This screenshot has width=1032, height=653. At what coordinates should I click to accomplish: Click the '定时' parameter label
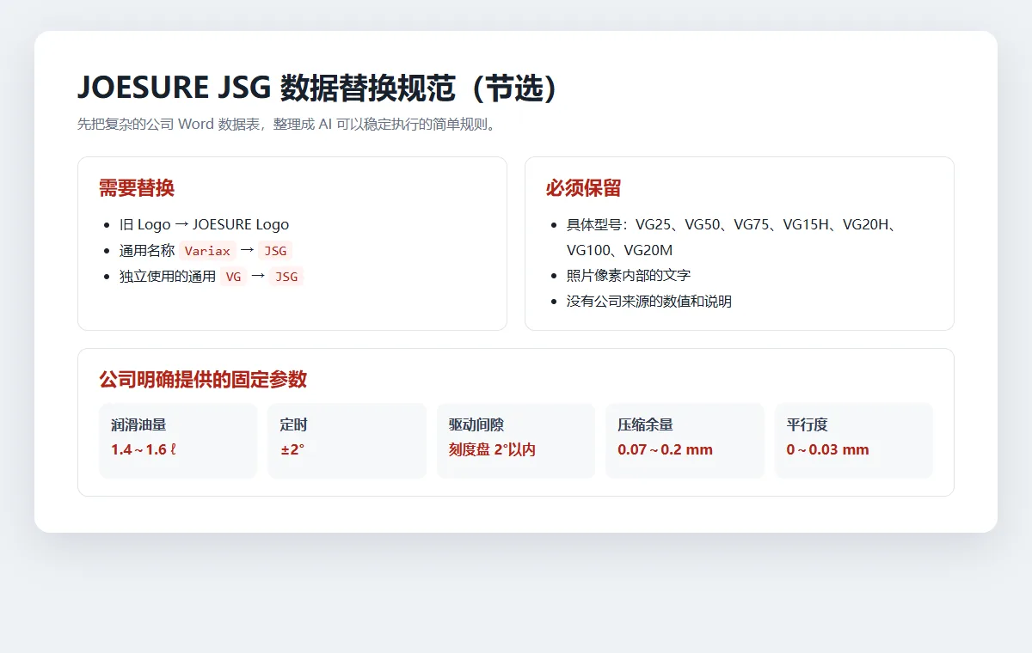point(293,424)
